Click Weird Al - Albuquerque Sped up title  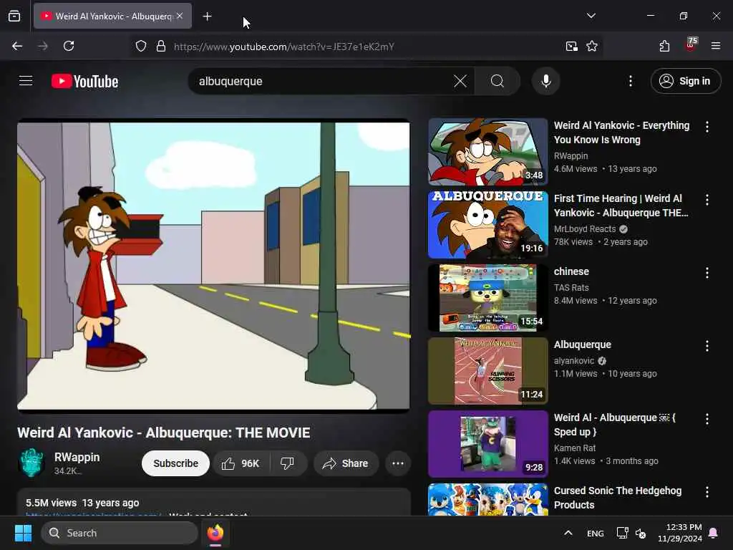614,425
